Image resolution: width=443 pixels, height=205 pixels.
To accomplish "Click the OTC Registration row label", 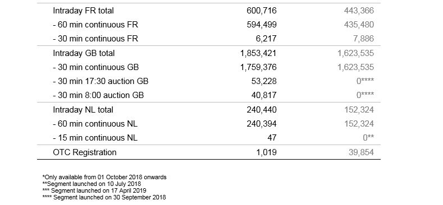I will [85, 152].
